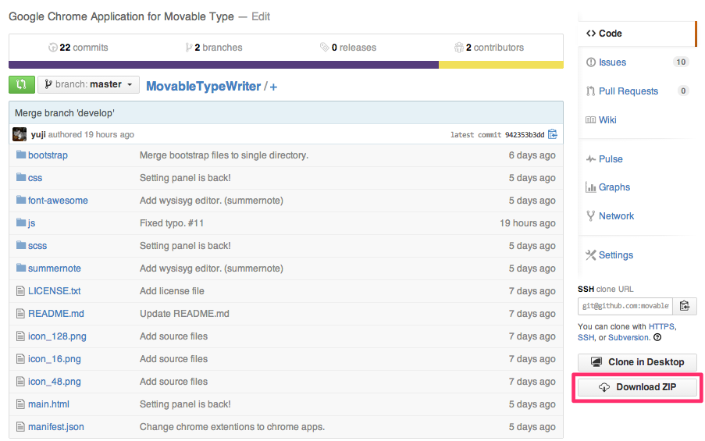
Task: Click the Issues count badge 10
Action: 681,62
